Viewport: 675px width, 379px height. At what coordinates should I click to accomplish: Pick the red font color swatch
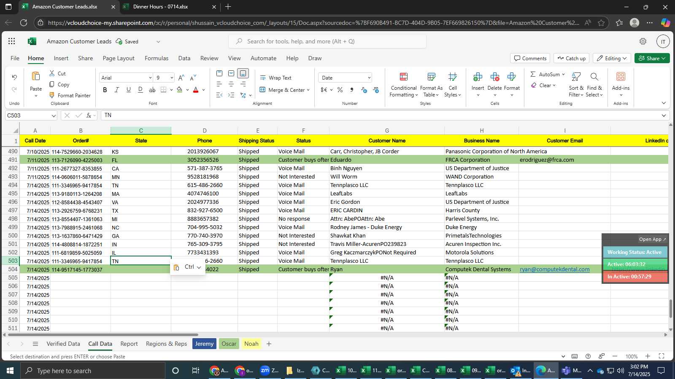(x=196, y=90)
